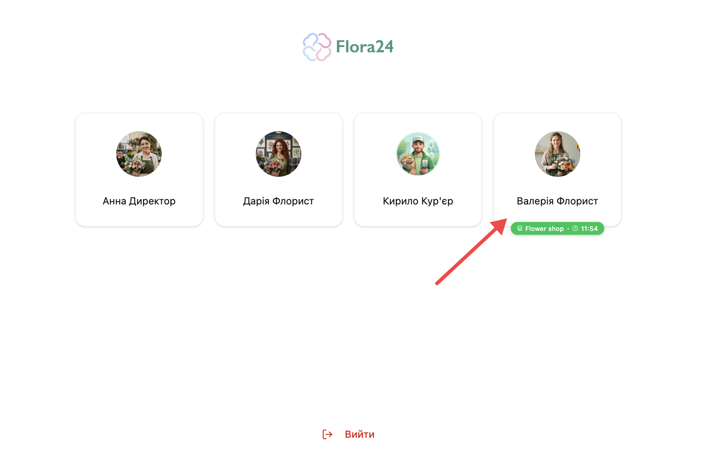
Task: Click the clock icon beside 11:54
Action: pyautogui.click(x=575, y=228)
